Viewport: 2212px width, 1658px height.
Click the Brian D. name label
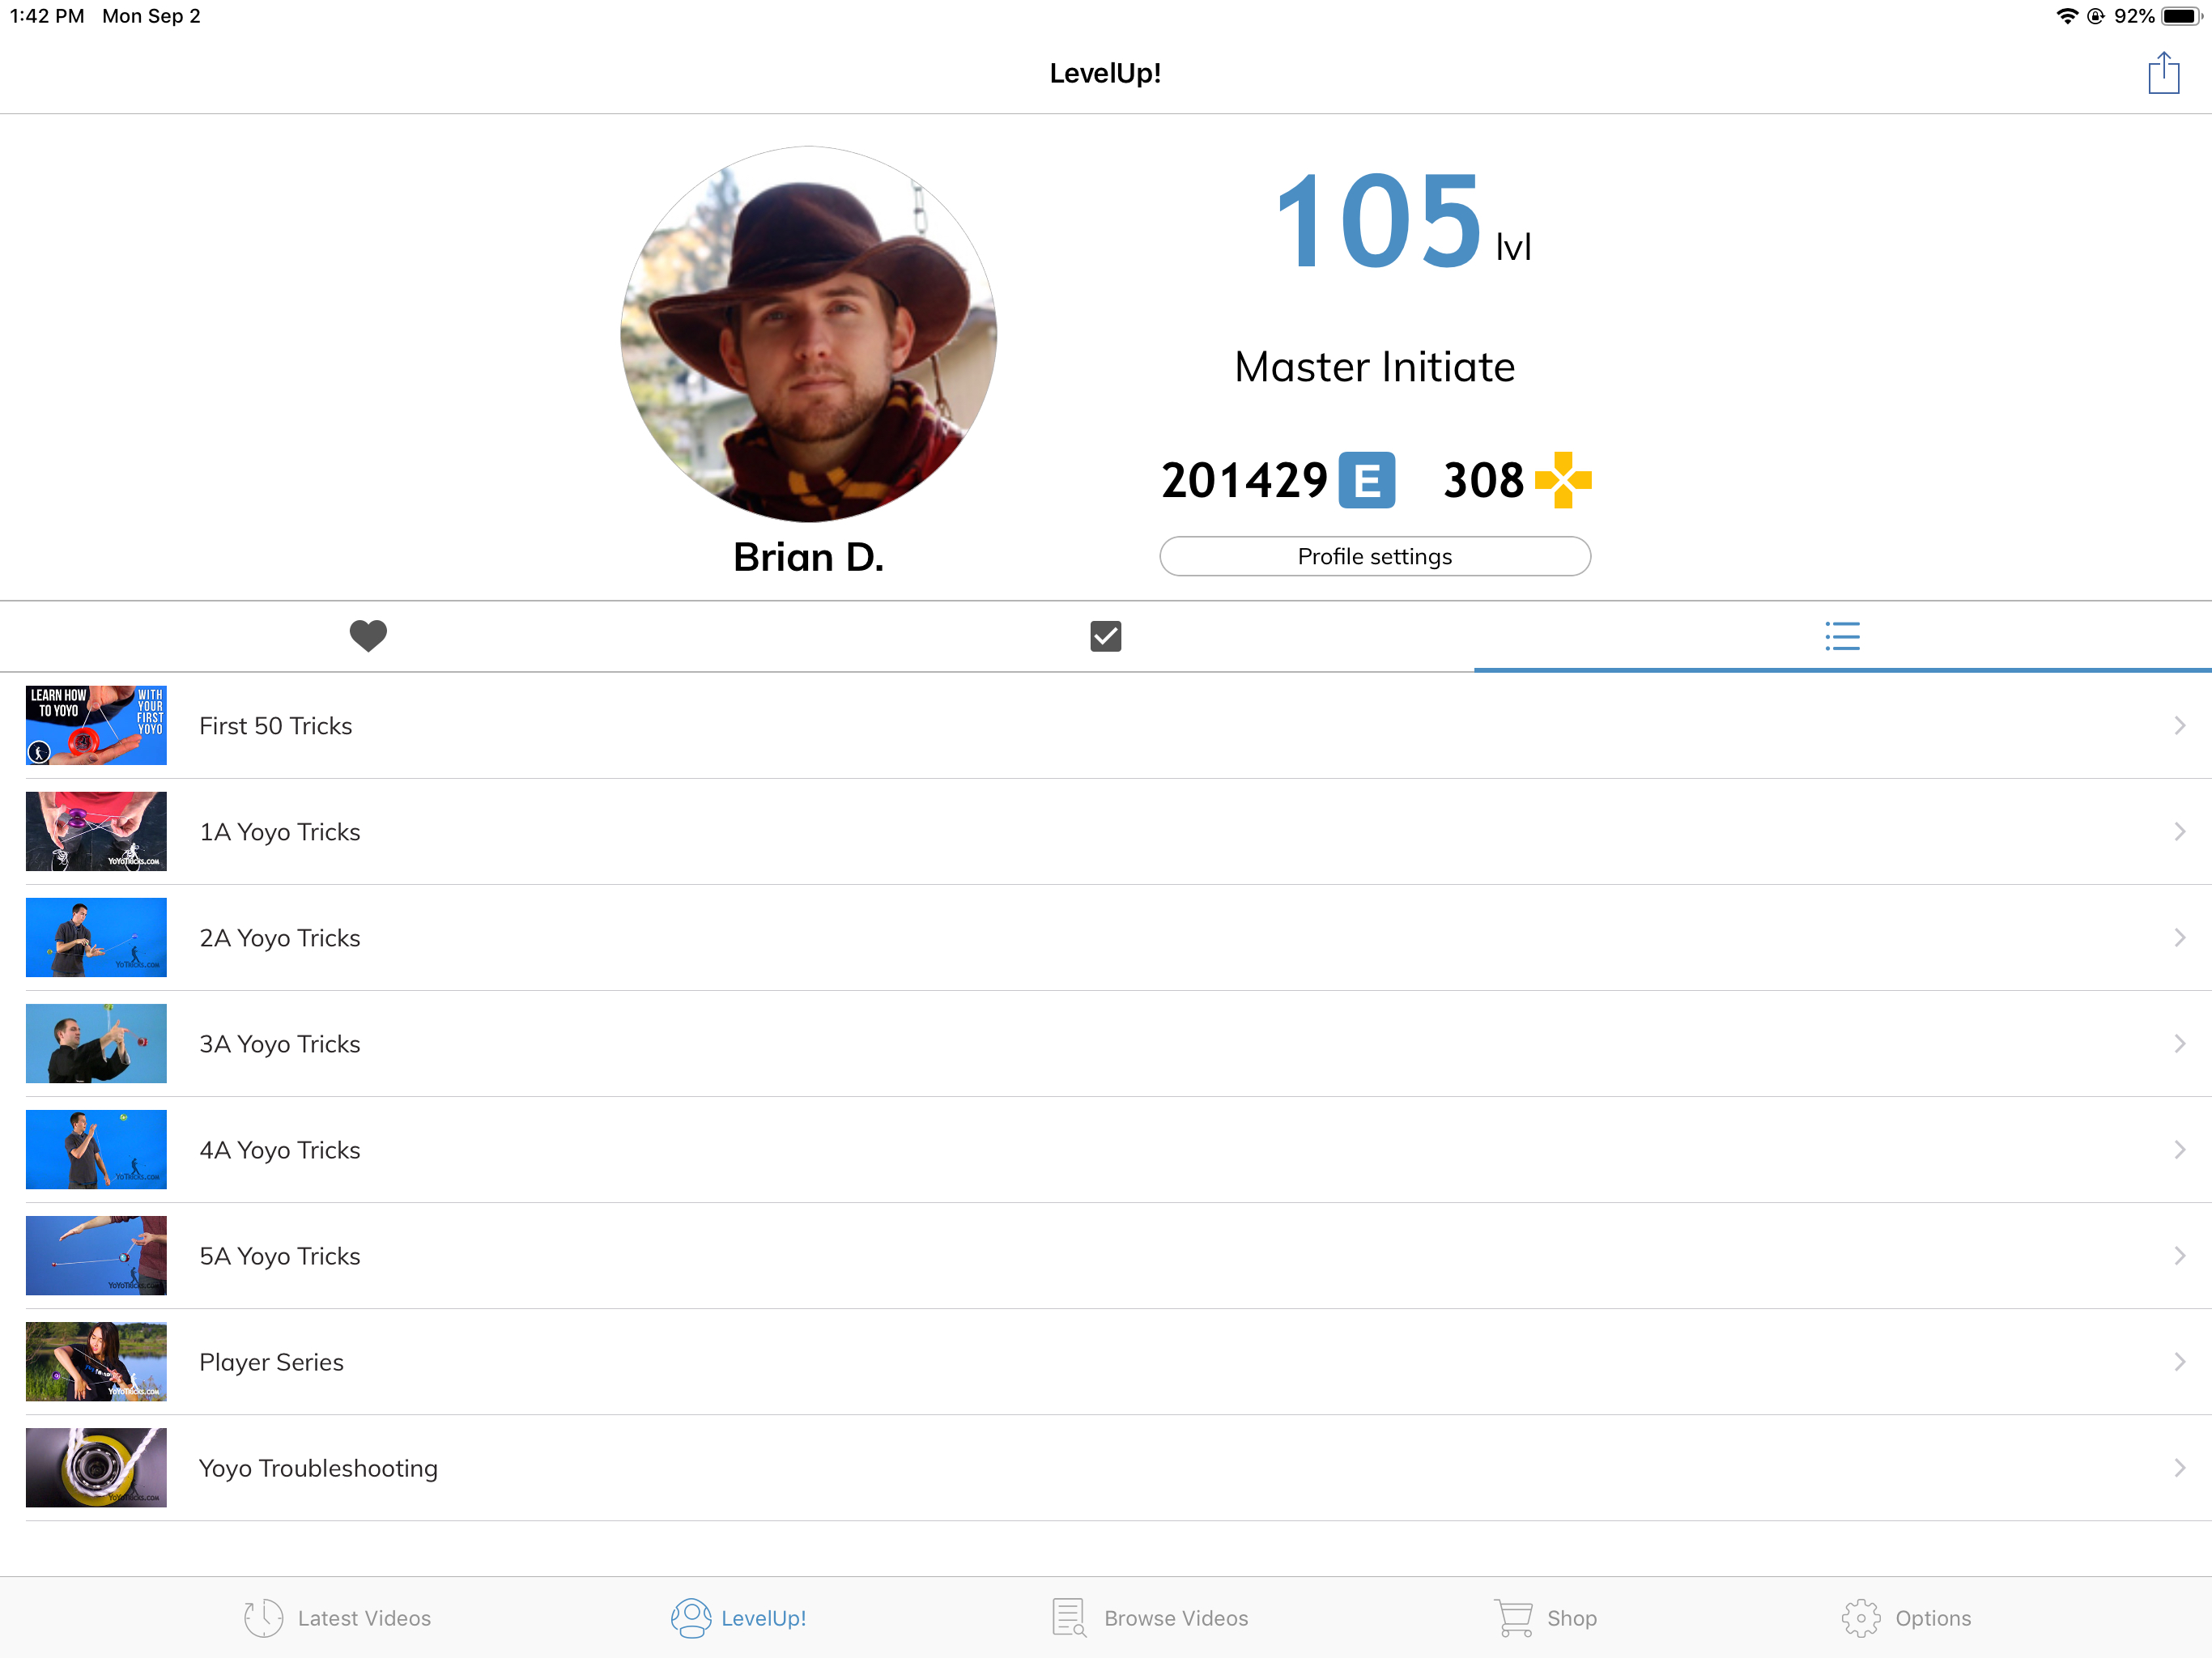pos(808,557)
